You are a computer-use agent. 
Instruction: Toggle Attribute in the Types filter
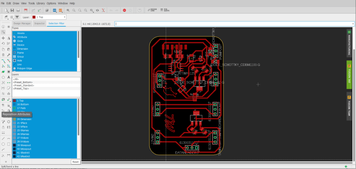tap(44, 37)
